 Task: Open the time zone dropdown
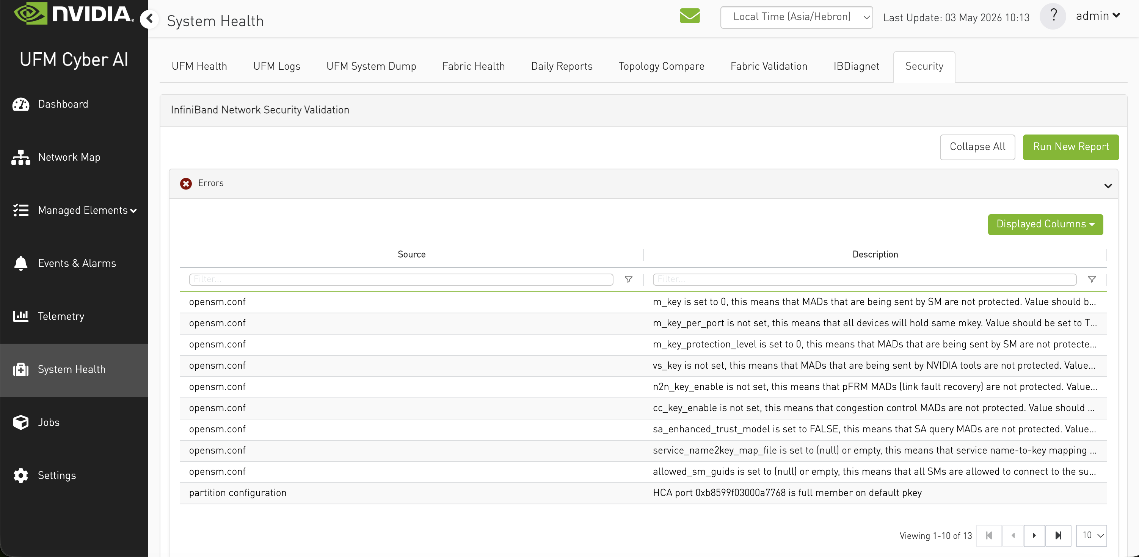(x=796, y=17)
